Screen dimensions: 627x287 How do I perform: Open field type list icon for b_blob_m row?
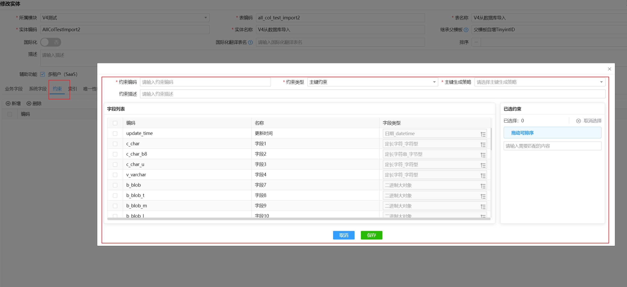click(483, 206)
